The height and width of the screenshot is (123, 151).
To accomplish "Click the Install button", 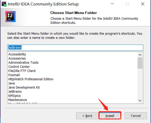I will 110,116.
